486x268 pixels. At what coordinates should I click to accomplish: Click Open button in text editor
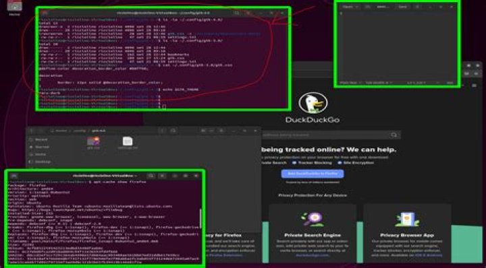point(348,7)
